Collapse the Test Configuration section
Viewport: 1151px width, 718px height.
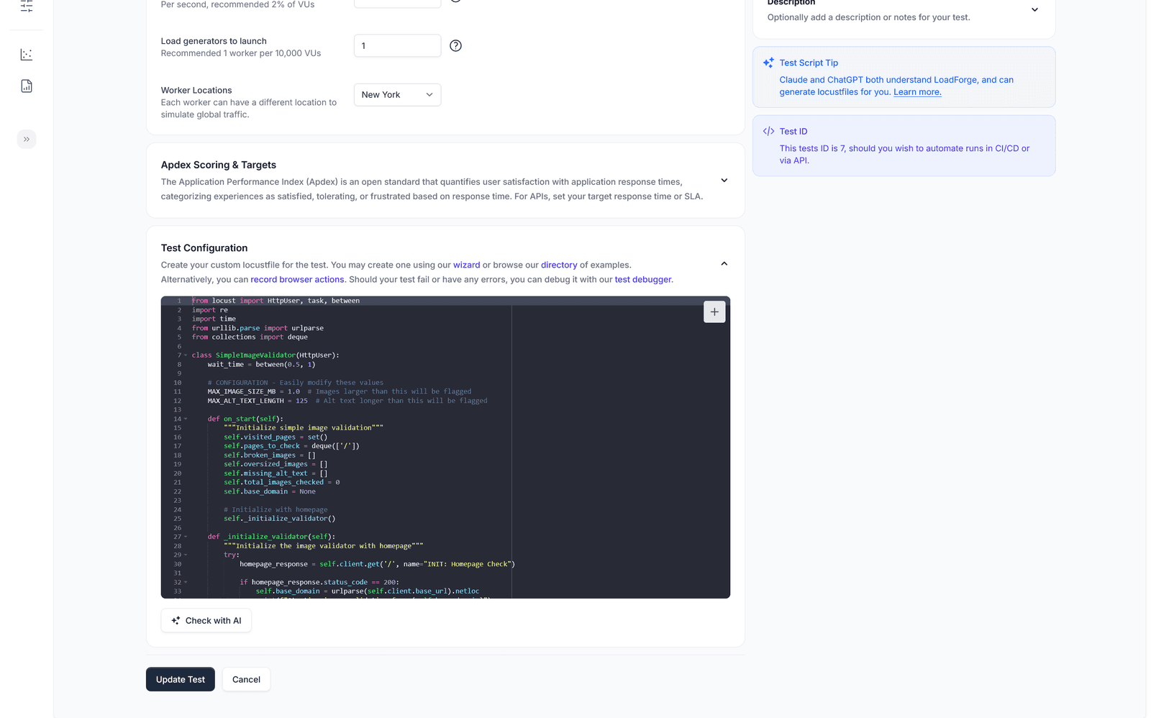(x=724, y=264)
